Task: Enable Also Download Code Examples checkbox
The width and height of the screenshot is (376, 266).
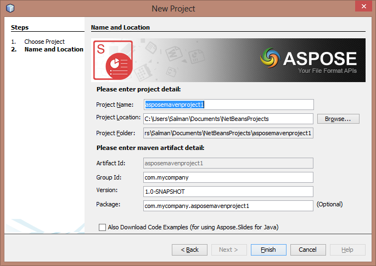Action: pyautogui.click(x=102, y=227)
